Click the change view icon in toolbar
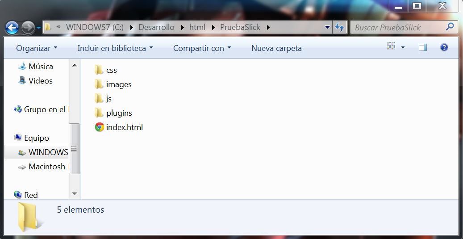463x239 pixels. 392,47
